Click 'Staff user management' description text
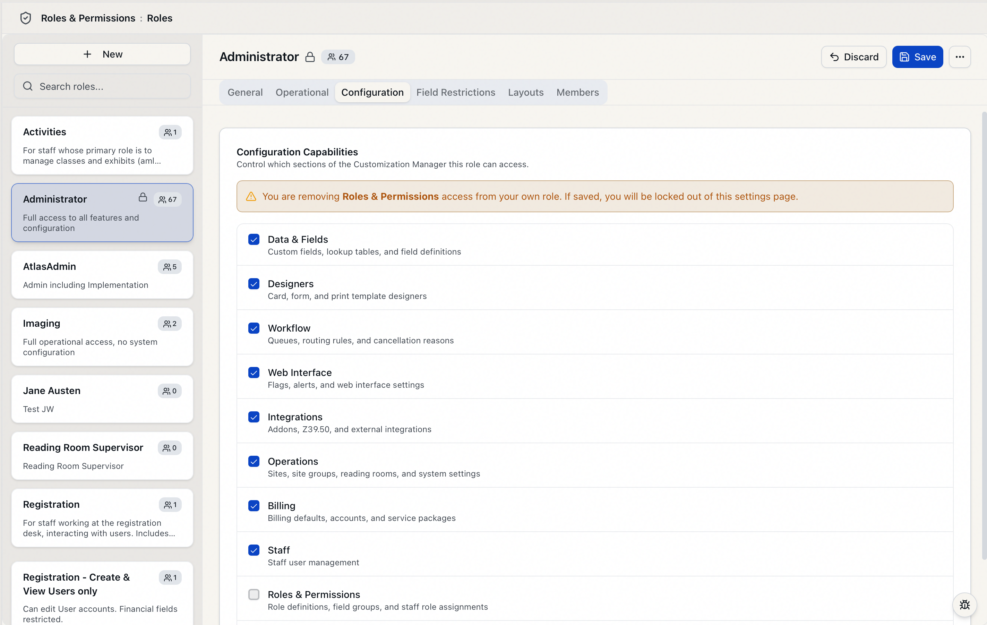Image resolution: width=987 pixels, height=625 pixels. 314,562
